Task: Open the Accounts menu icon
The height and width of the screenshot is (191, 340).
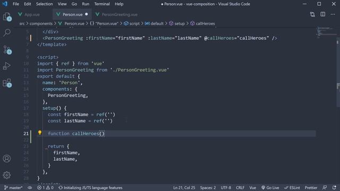Action: tap(7, 159)
